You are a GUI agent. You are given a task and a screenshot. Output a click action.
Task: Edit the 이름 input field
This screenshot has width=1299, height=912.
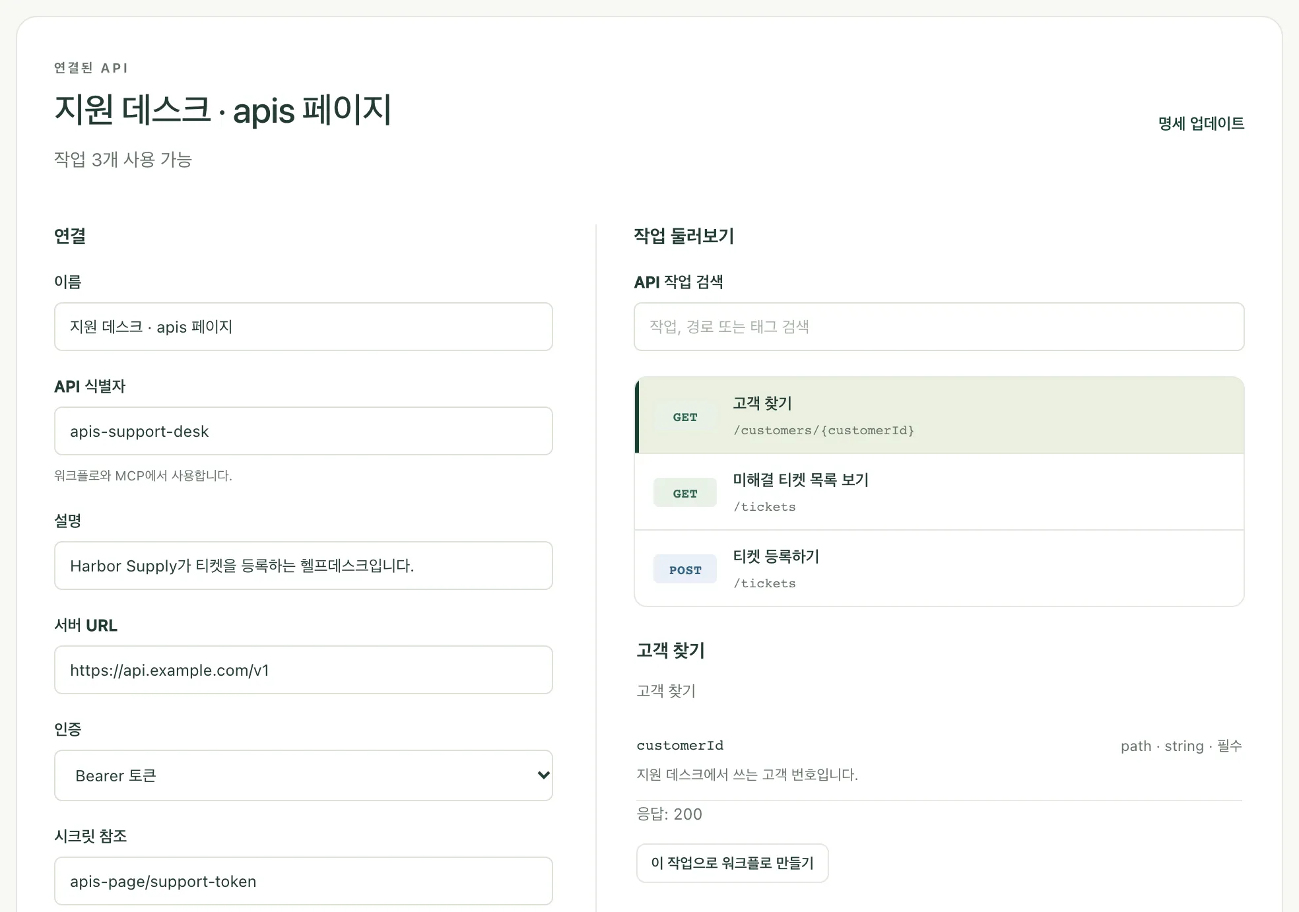pos(304,327)
